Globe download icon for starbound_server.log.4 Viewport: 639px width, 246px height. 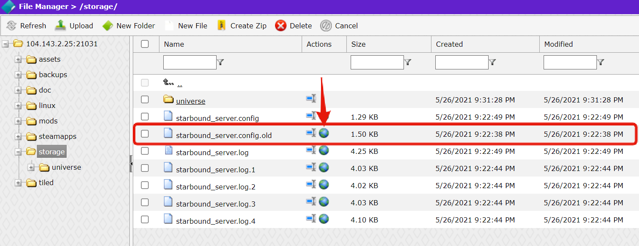pos(324,219)
